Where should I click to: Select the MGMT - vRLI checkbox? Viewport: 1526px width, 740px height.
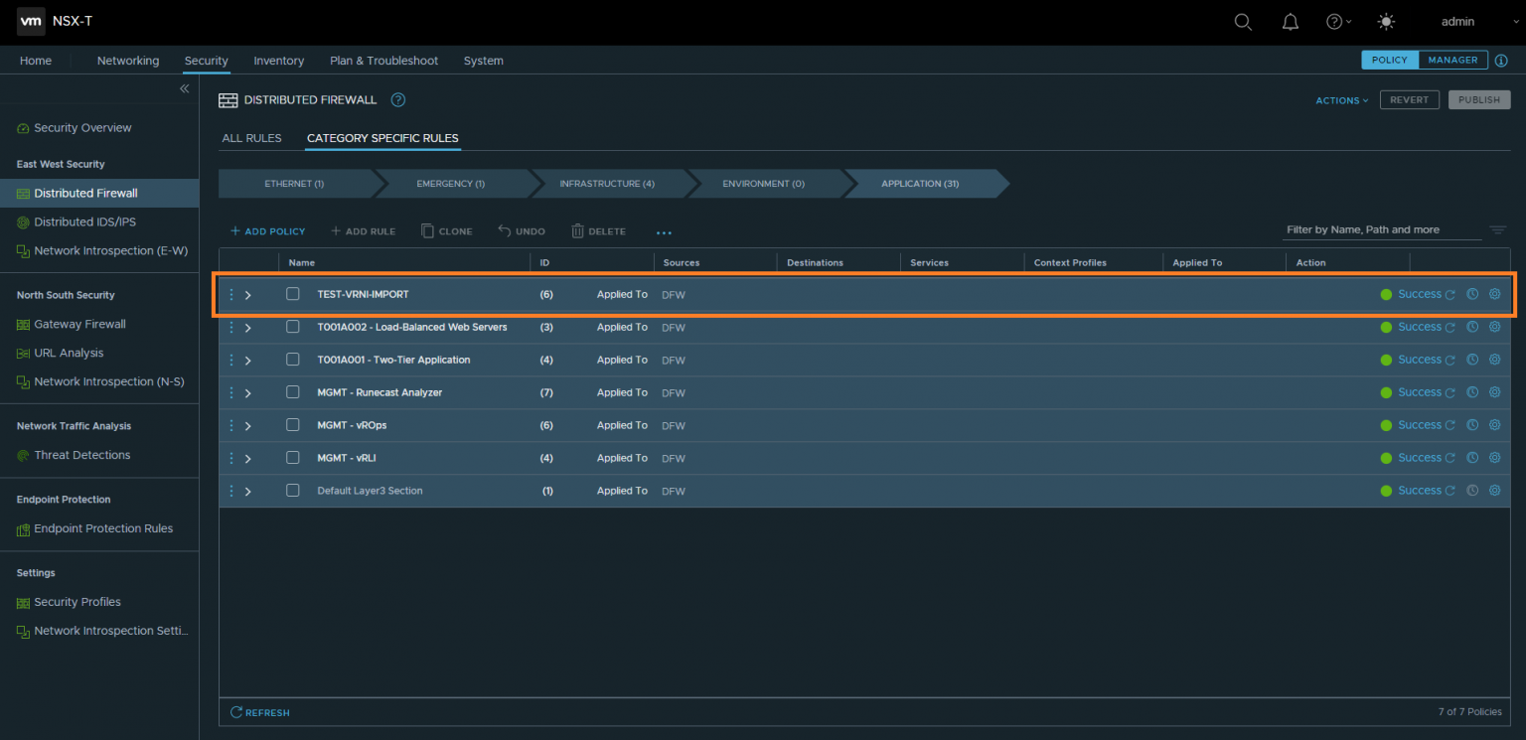[292, 458]
